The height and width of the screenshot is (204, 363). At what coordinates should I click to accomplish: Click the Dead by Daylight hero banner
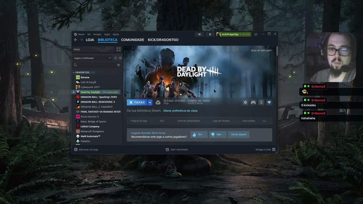[x=200, y=71]
